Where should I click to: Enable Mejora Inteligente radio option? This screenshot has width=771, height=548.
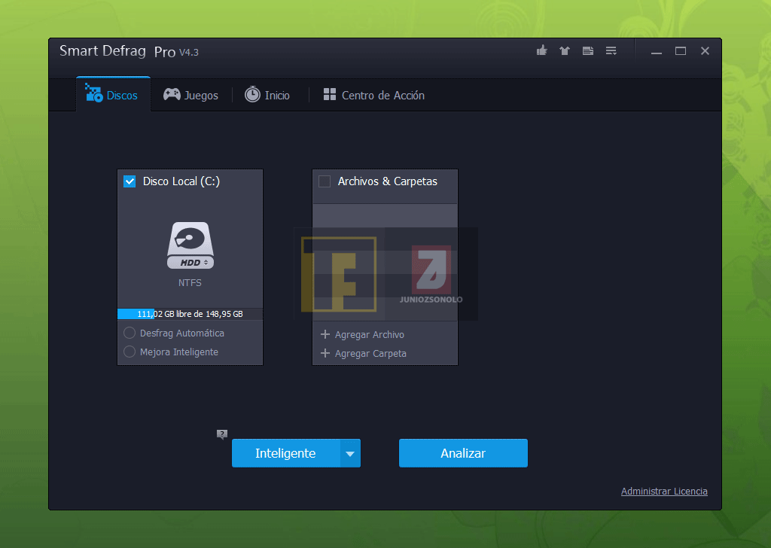point(130,352)
